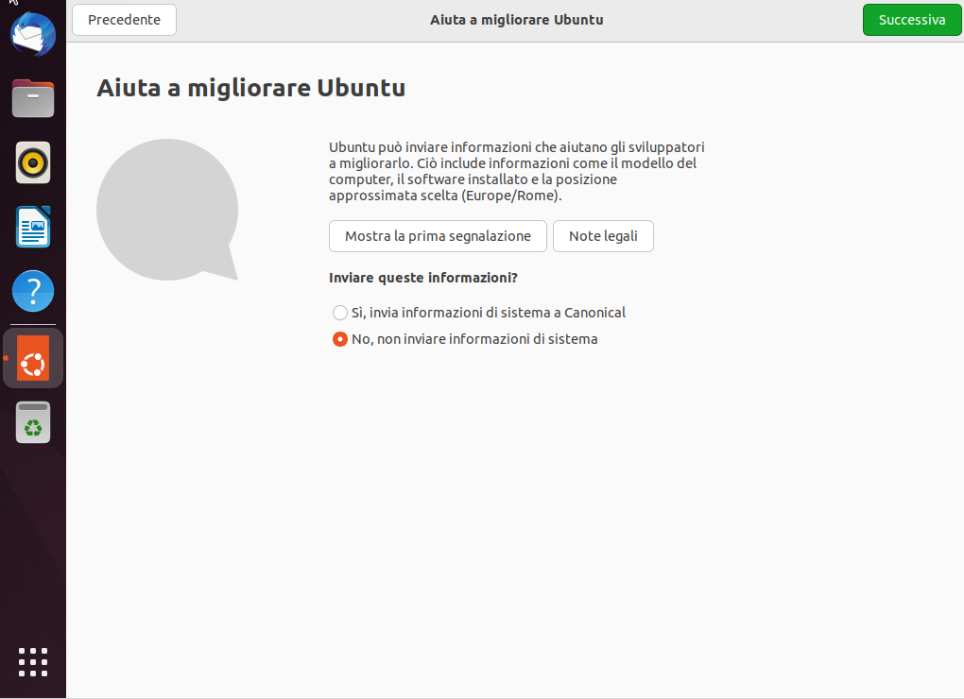Screen dimensions: 964x699
Task: Open Thunderbird mail from the dock
Action: pos(33,34)
